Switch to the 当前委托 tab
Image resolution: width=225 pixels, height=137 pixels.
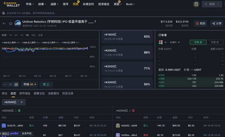coord(53,93)
